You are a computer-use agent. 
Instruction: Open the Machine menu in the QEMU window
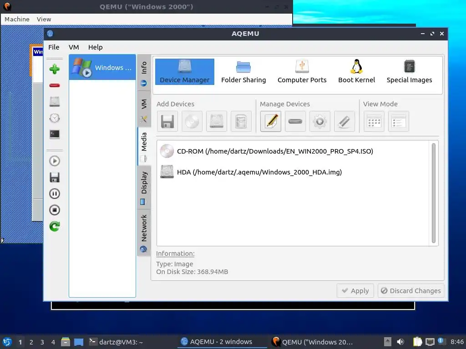point(17,19)
